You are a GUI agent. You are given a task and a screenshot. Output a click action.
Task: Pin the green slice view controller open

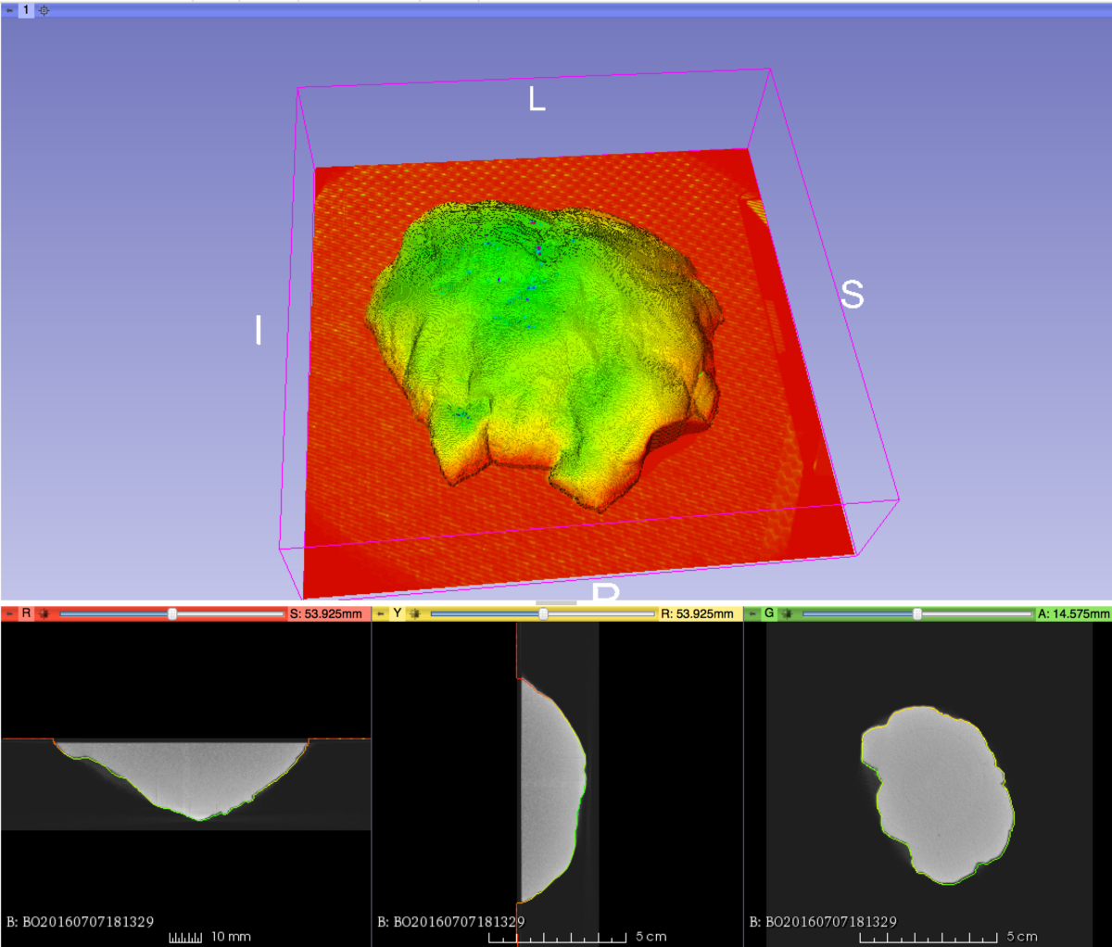(x=752, y=613)
